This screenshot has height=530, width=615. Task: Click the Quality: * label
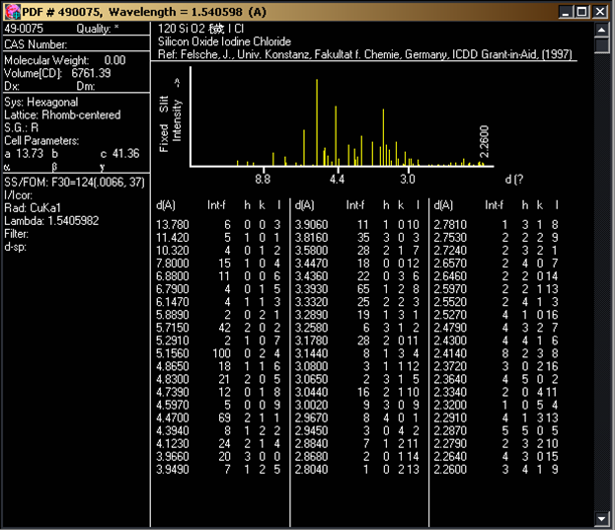click(98, 29)
